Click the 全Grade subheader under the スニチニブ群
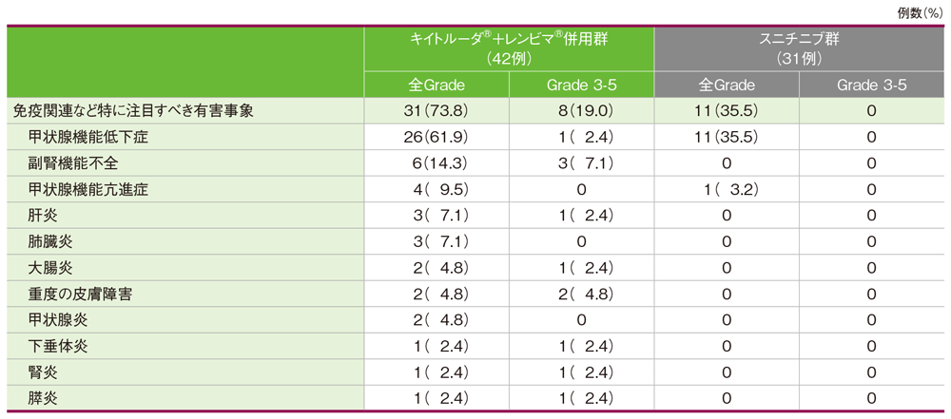951x419 pixels. 726,86
